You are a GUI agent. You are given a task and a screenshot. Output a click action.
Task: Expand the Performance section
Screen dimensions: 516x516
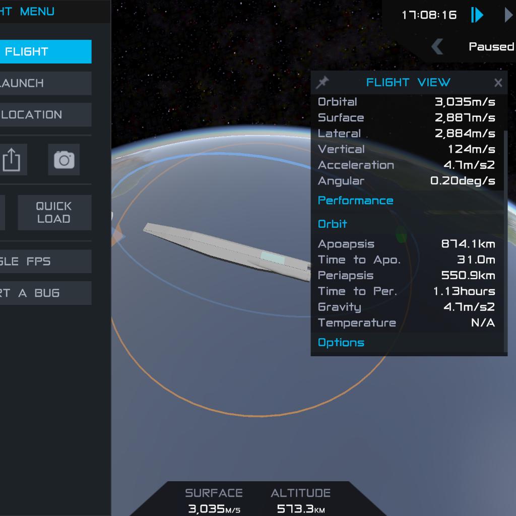[355, 201]
